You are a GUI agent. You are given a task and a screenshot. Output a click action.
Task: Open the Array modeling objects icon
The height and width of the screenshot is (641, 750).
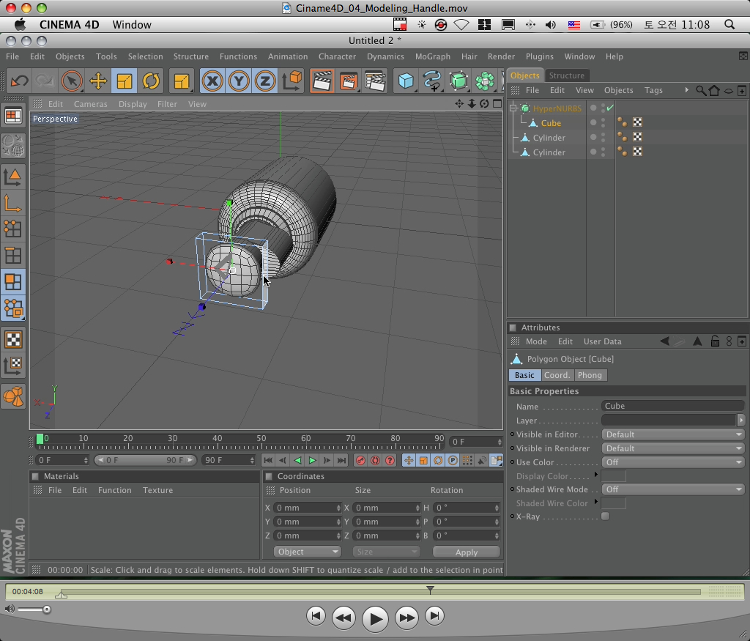[485, 81]
